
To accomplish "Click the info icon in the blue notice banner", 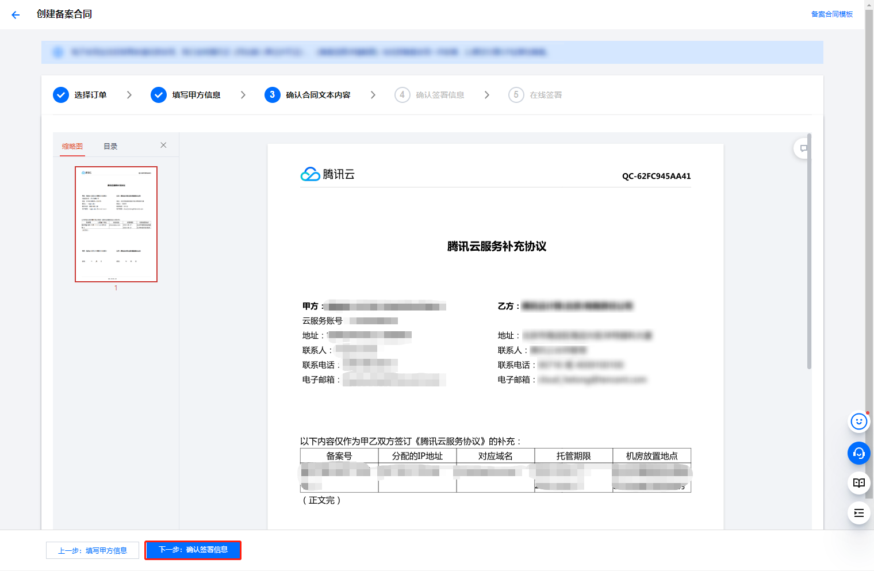I will 58,52.
